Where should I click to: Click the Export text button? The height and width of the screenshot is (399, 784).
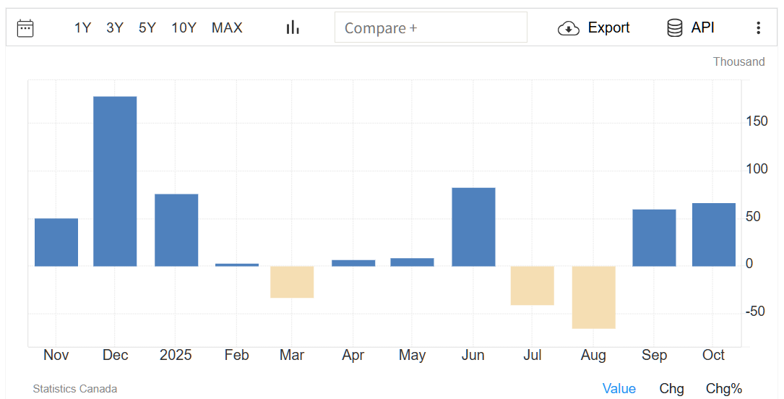pos(608,28)
